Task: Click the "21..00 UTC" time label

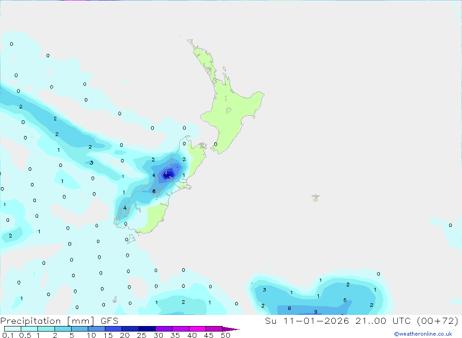Action: pos(383,320)
